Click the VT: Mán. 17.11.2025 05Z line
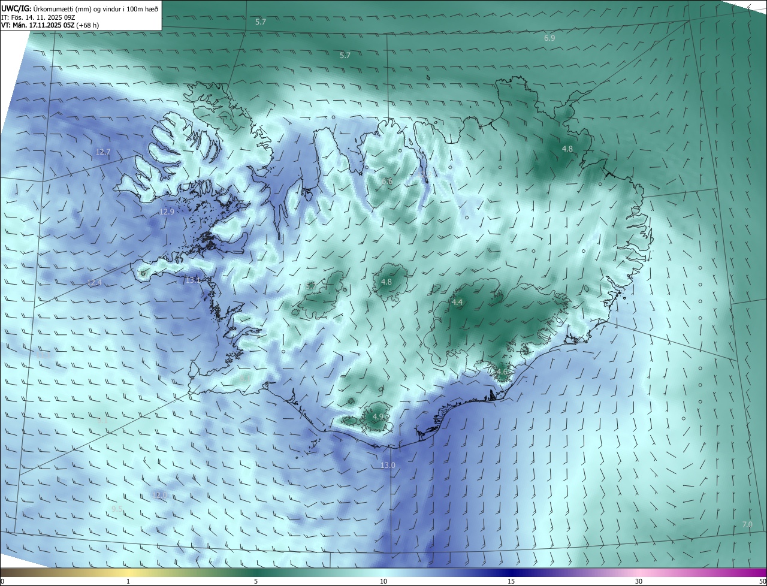 [50, 25]
